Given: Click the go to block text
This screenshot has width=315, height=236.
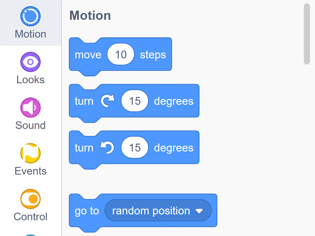Looking at the screenshot, I should [x=87, y=211].
